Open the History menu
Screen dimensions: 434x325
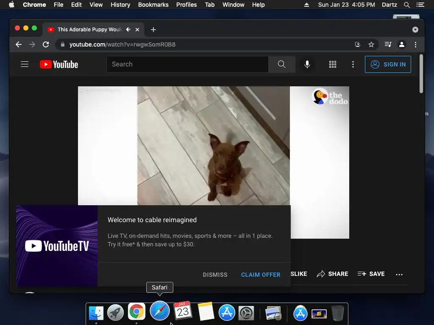coord(120,5)
